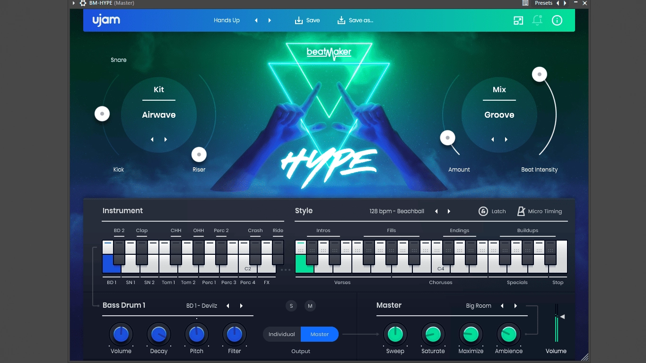This screenshot has width=646, height=363.
Task: Select next Bass Drum sample after BD 1 - Devilz
Action: (241, 306)
